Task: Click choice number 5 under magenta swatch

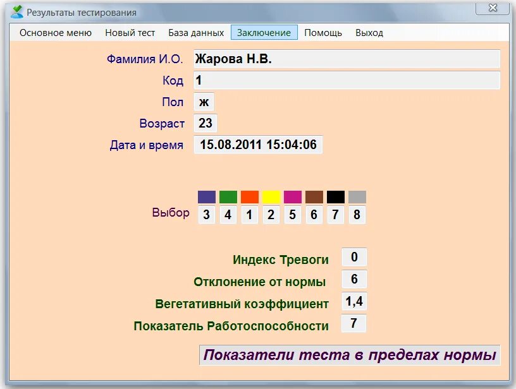Action: (293, 215)
